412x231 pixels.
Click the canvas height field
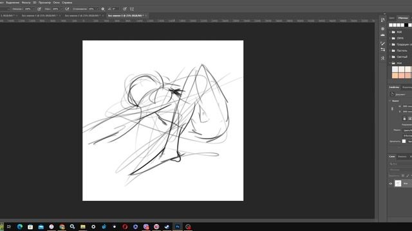click(x=407, y=112)
